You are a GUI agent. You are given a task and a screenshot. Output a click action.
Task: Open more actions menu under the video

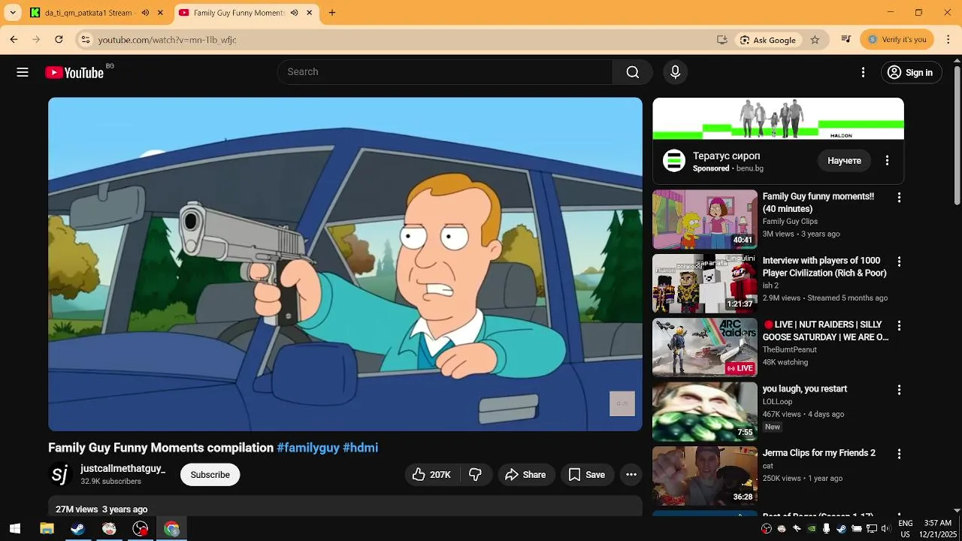(631, 475)
